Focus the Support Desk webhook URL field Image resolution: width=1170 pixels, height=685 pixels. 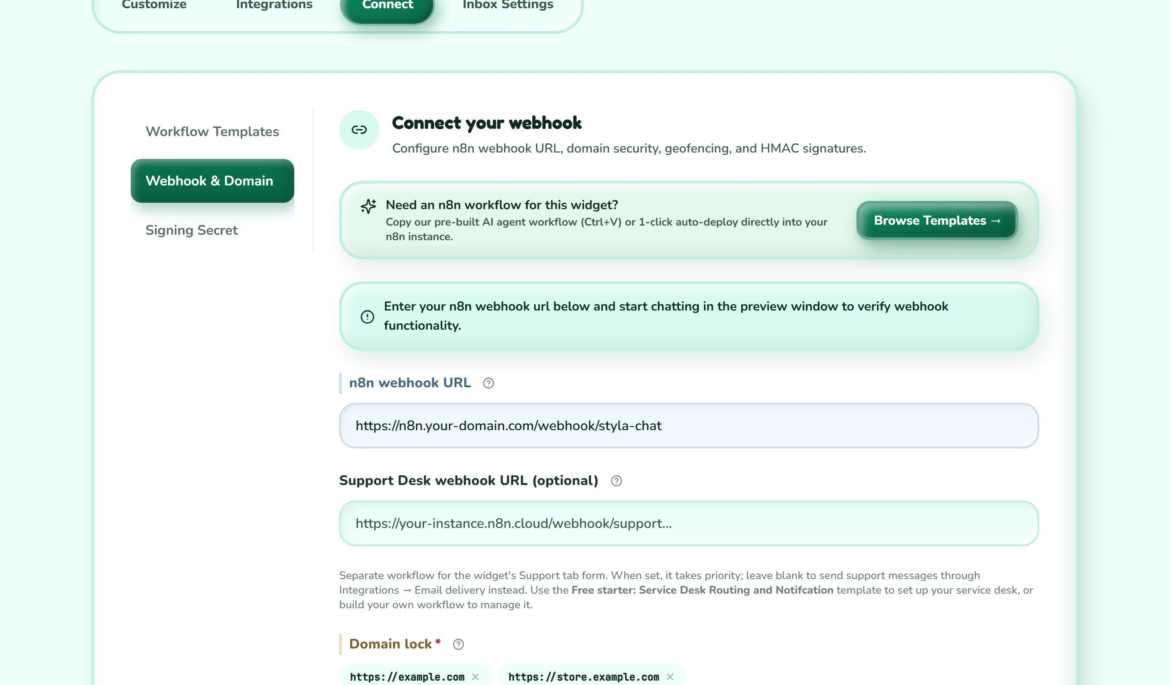(x=689, y=523)
